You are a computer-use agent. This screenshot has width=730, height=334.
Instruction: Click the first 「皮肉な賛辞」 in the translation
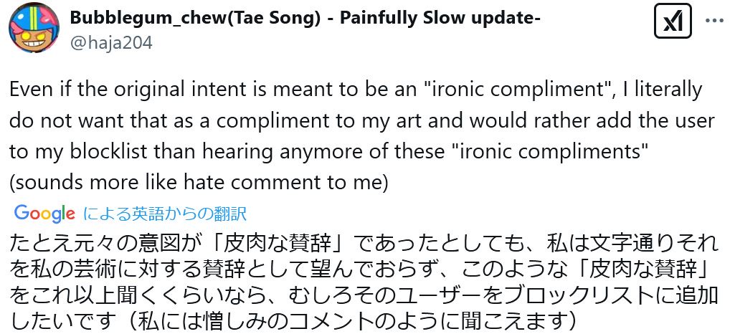[x=278, y=243]
